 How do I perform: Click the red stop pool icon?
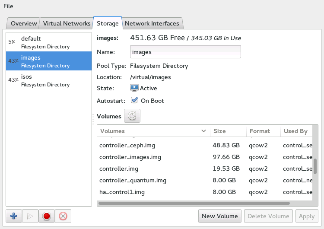[47, 216]
